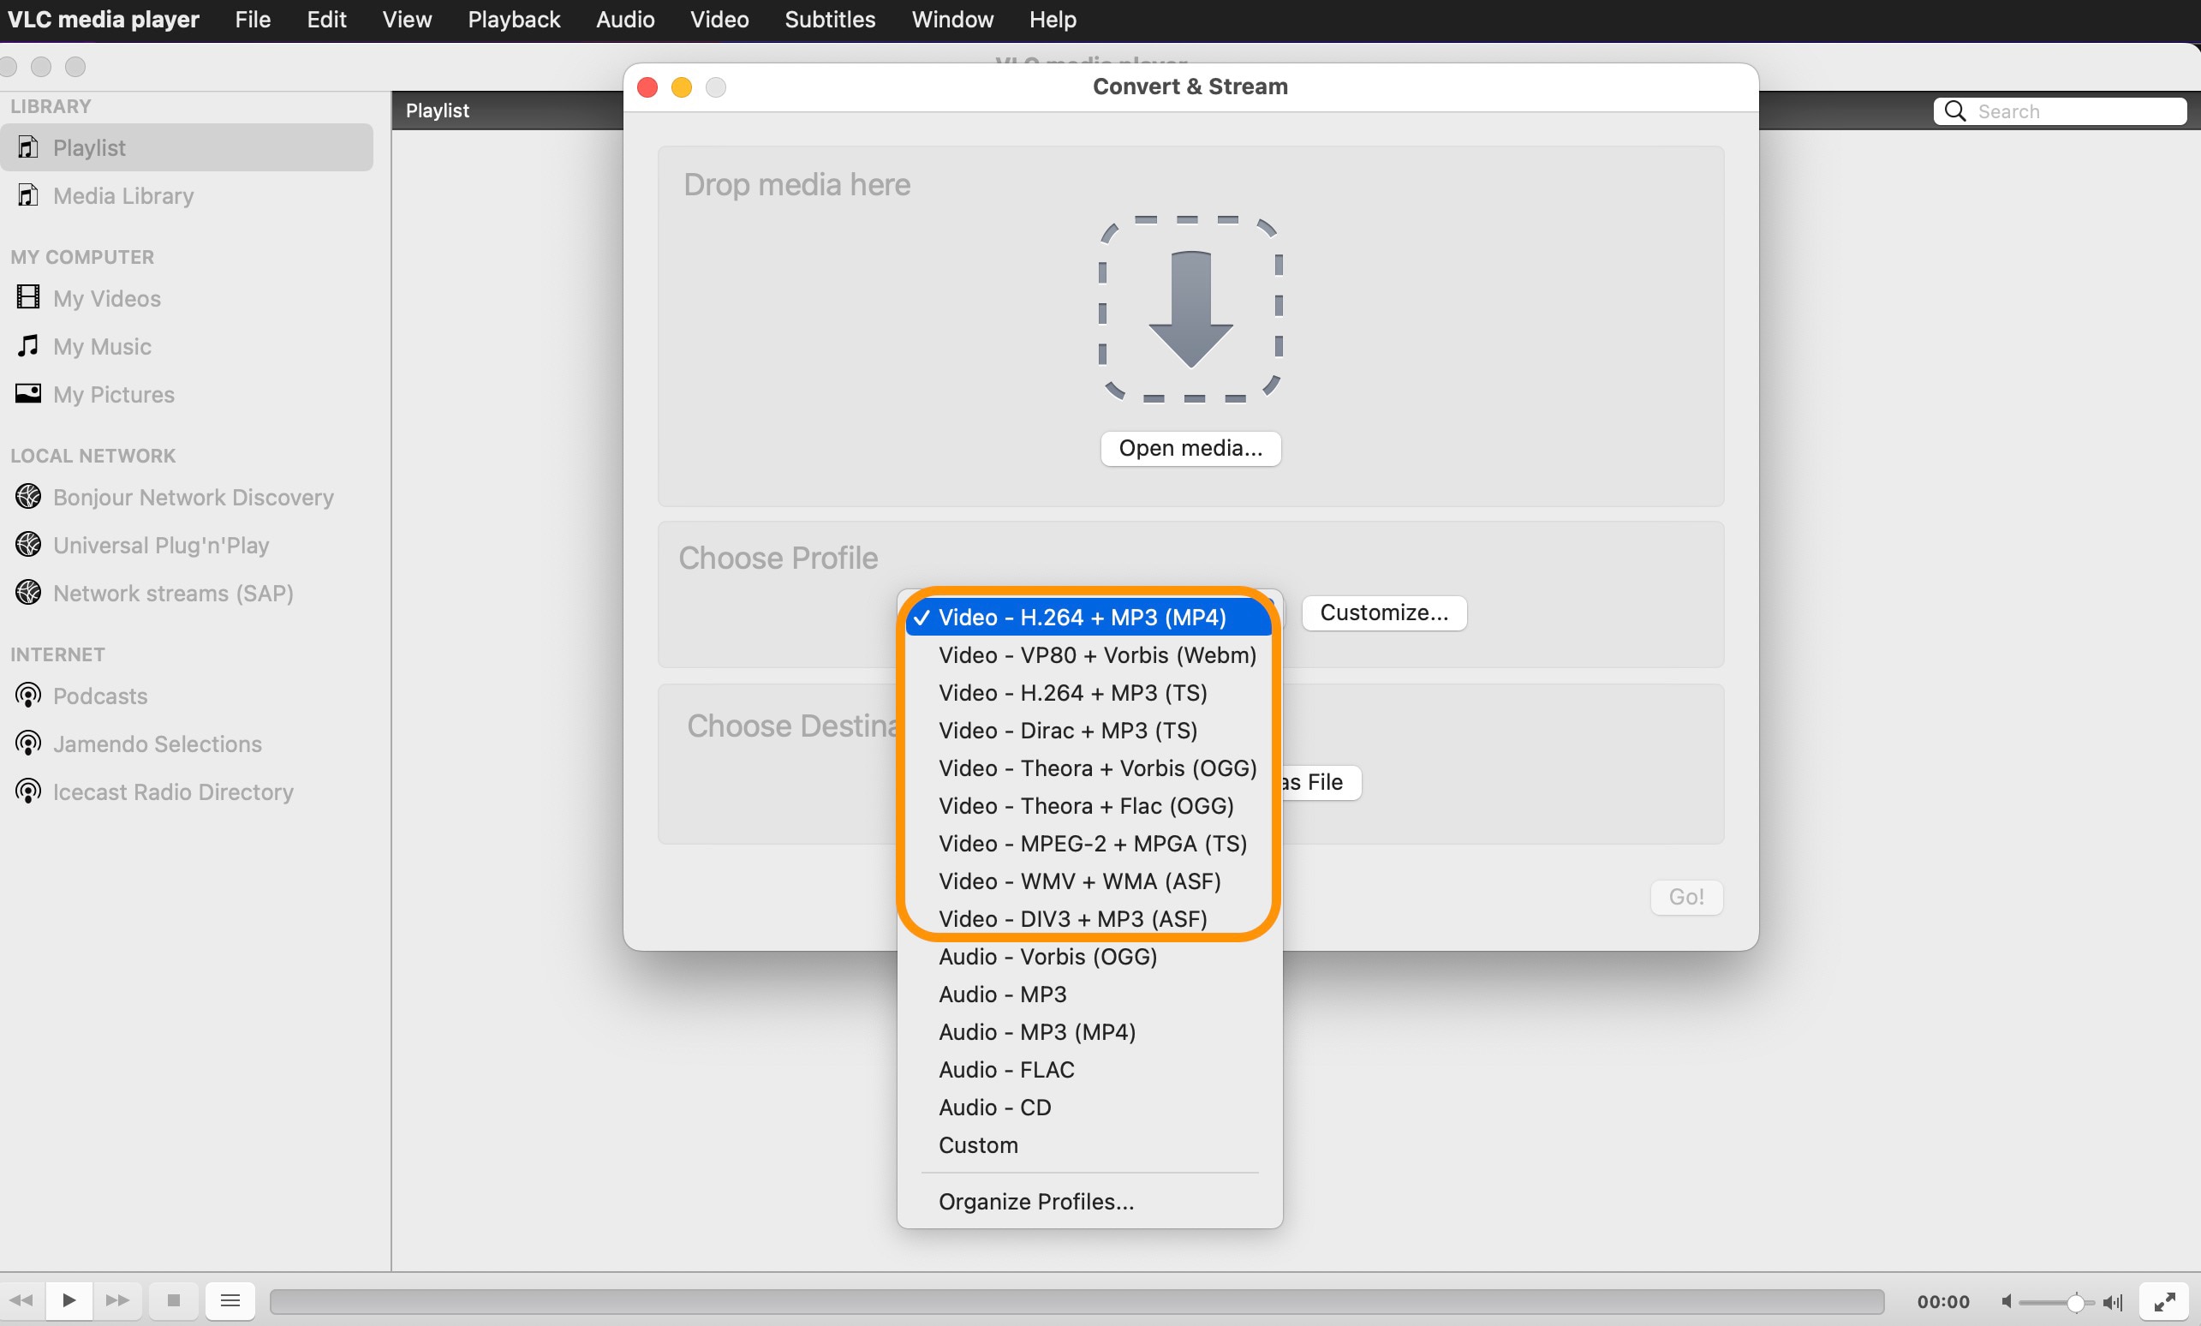
Task: Click the Open media button
Action: [x=1190, y=448]
